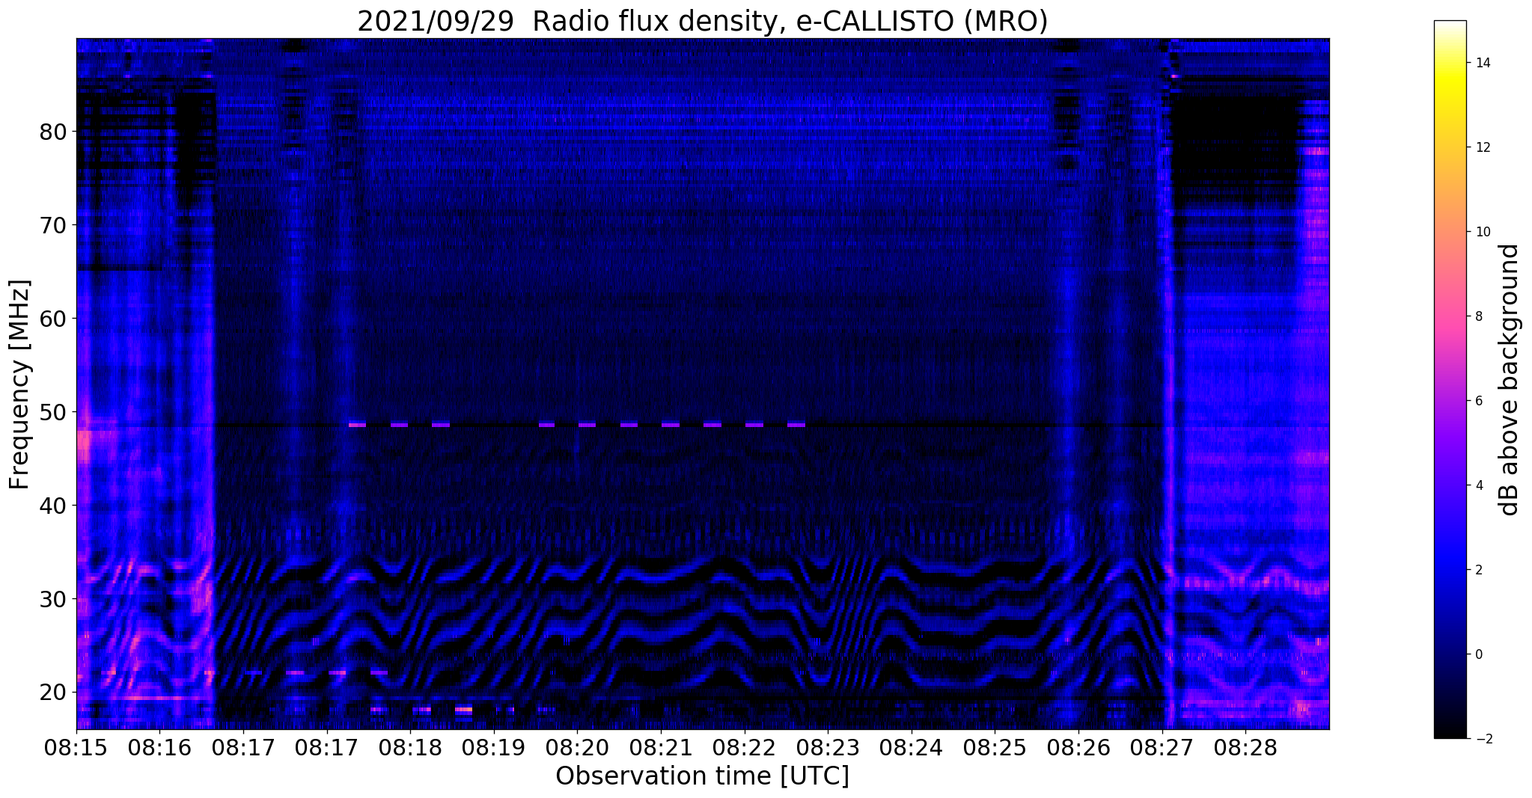Image resolution: width=1532 pixels, height=798 pixels.
Task: Click the colorbar tick label 6
Action: (x=1479, y=401)
